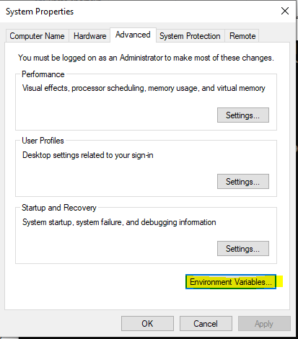Go to the System Protection tab
This screenshot has height=339, width=298.
point(190,36)
